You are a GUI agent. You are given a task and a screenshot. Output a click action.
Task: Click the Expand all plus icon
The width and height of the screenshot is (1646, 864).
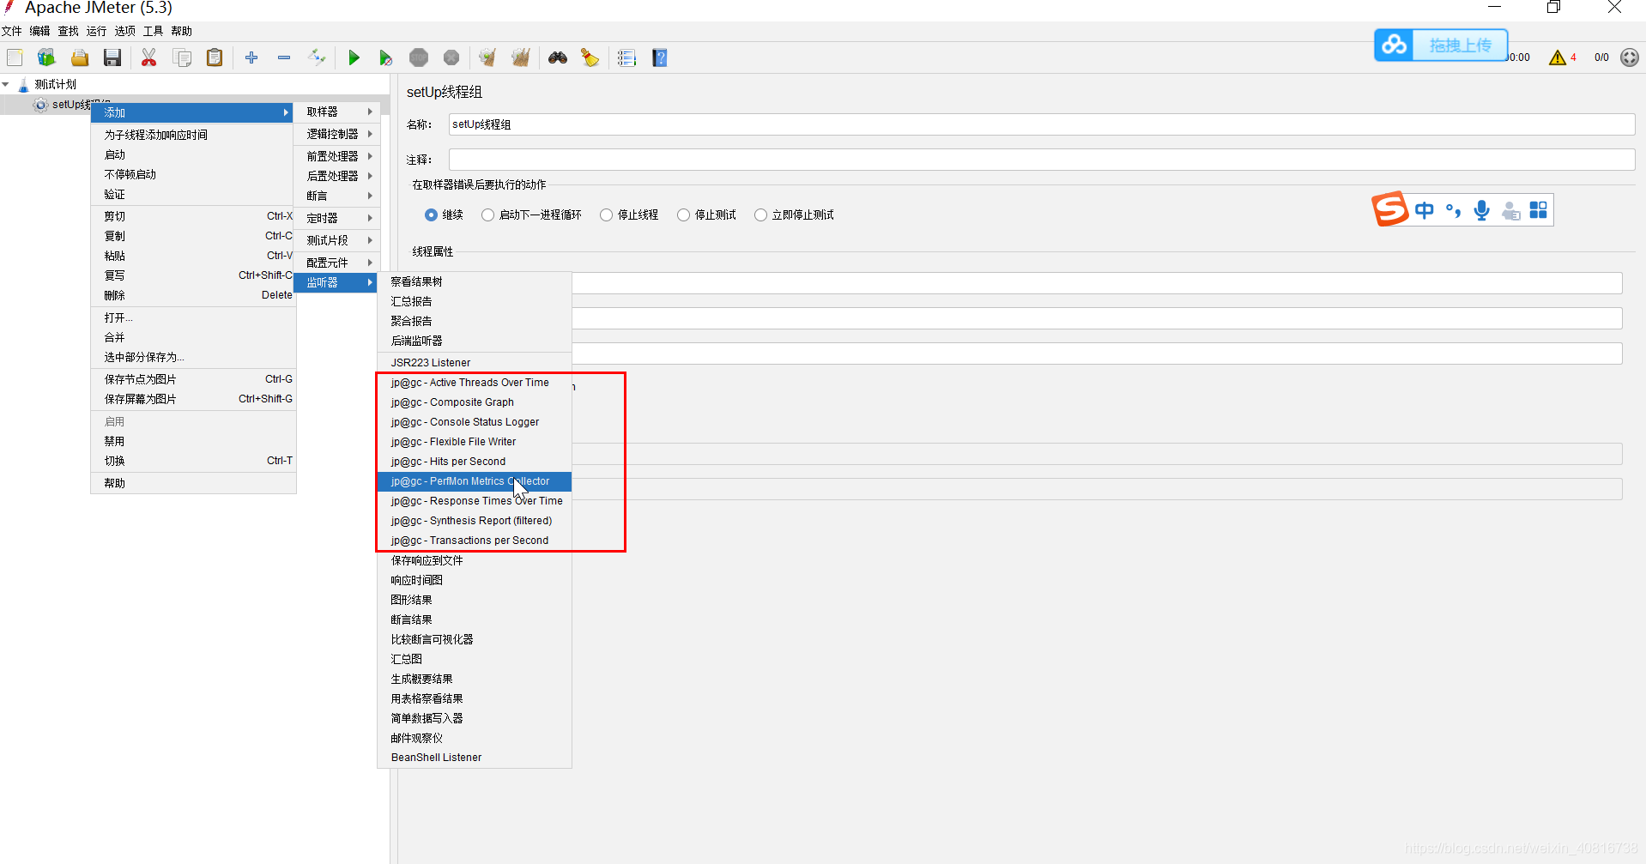[x=251, y=57]
